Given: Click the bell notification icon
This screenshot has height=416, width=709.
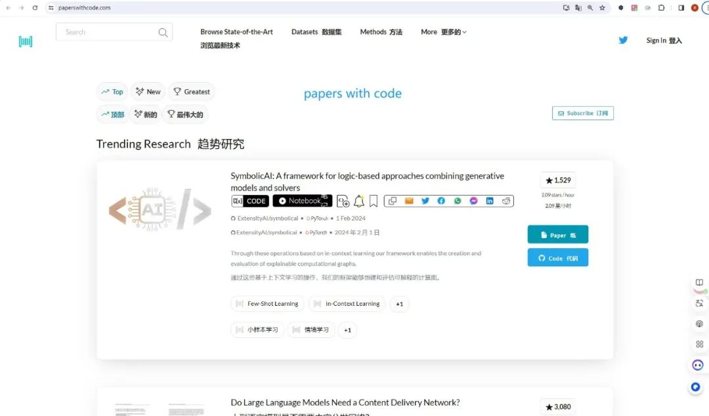Looking at the screenshot, I should tap(359, 201).
